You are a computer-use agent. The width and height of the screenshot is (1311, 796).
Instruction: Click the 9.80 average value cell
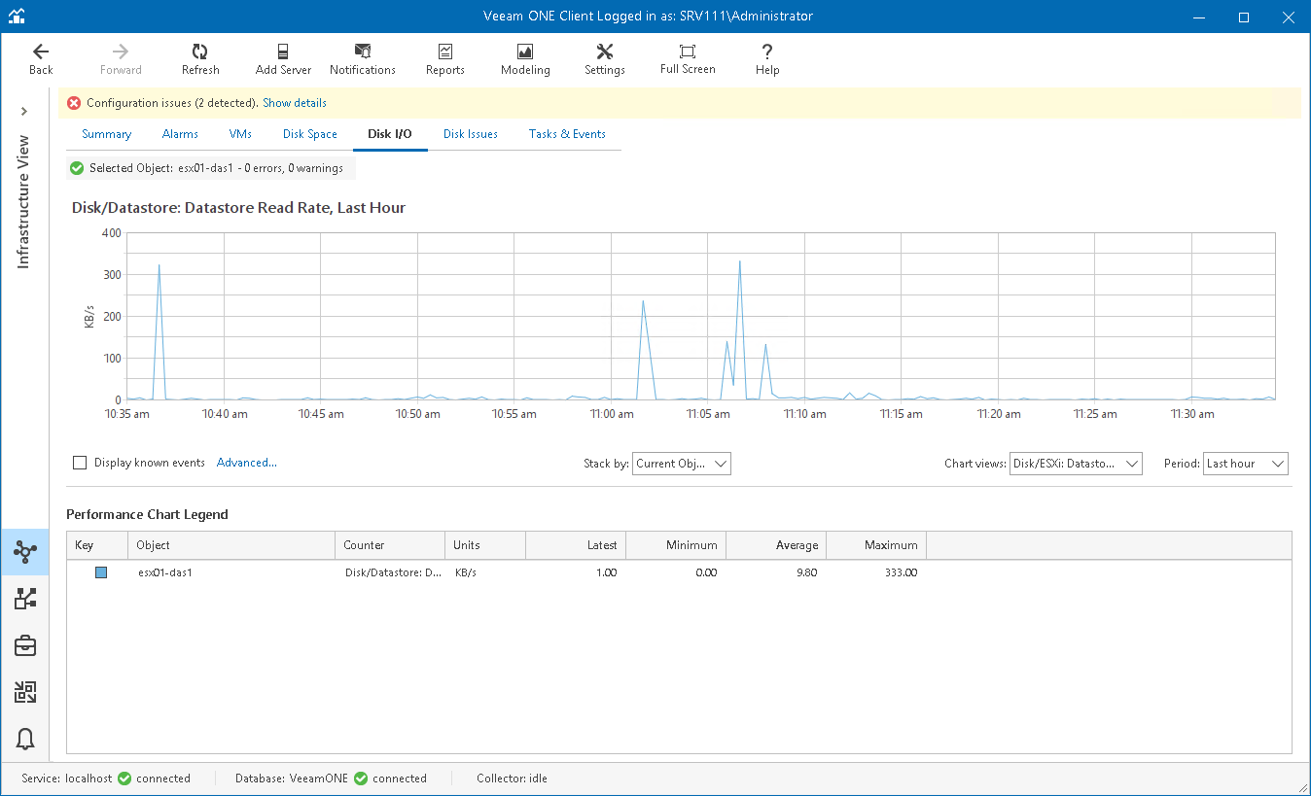[x=806, y=572]
